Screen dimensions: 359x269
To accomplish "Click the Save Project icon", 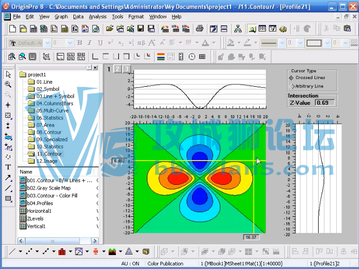I will pos(141,29).
